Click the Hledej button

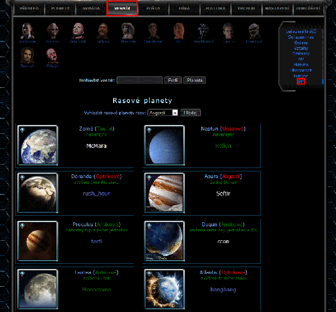(190, 113)
